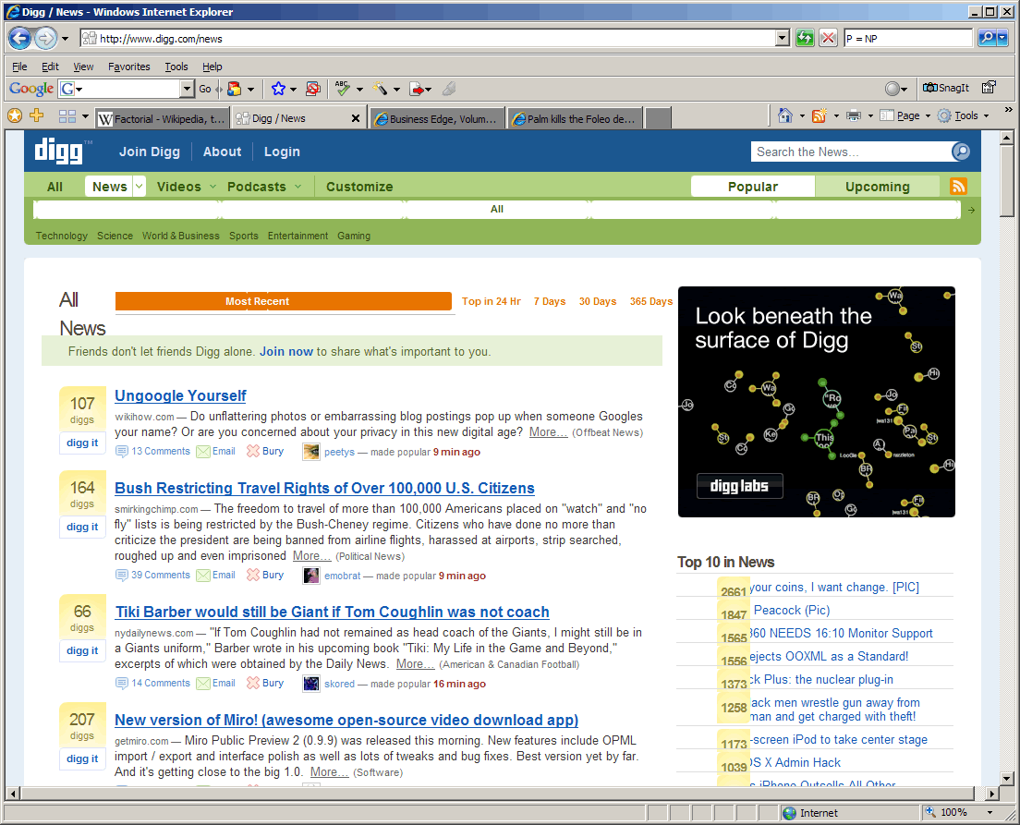Click the orange Digg RSS feed icon
The height and width of the screenshot is (825, 1020).
tap(958, 186)
